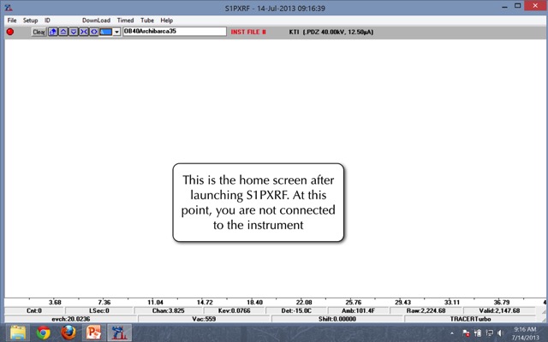Open the Help menu
This screenshot has height=342, width=548.
pos(167,21)
